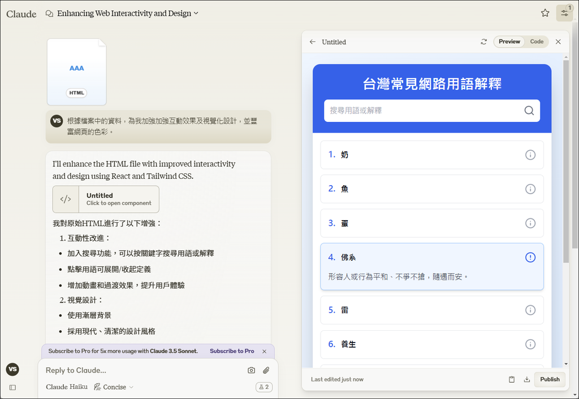Viewport: 579px width, 399px height.
Task: Click Subscribe to Pro link
Action: 232,351
